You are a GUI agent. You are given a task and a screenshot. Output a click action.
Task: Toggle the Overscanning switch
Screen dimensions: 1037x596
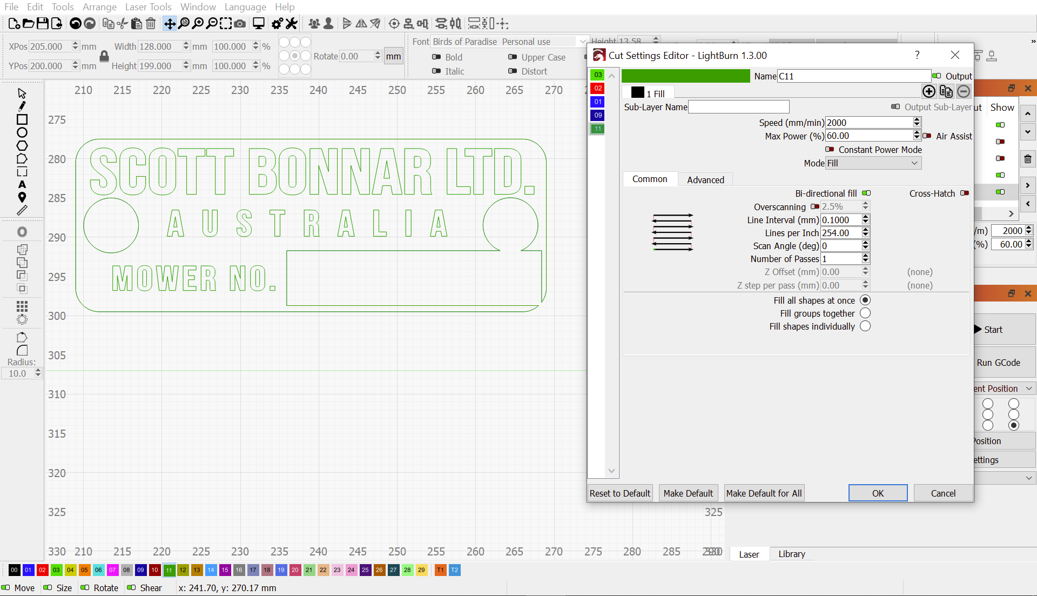(815, 206)
